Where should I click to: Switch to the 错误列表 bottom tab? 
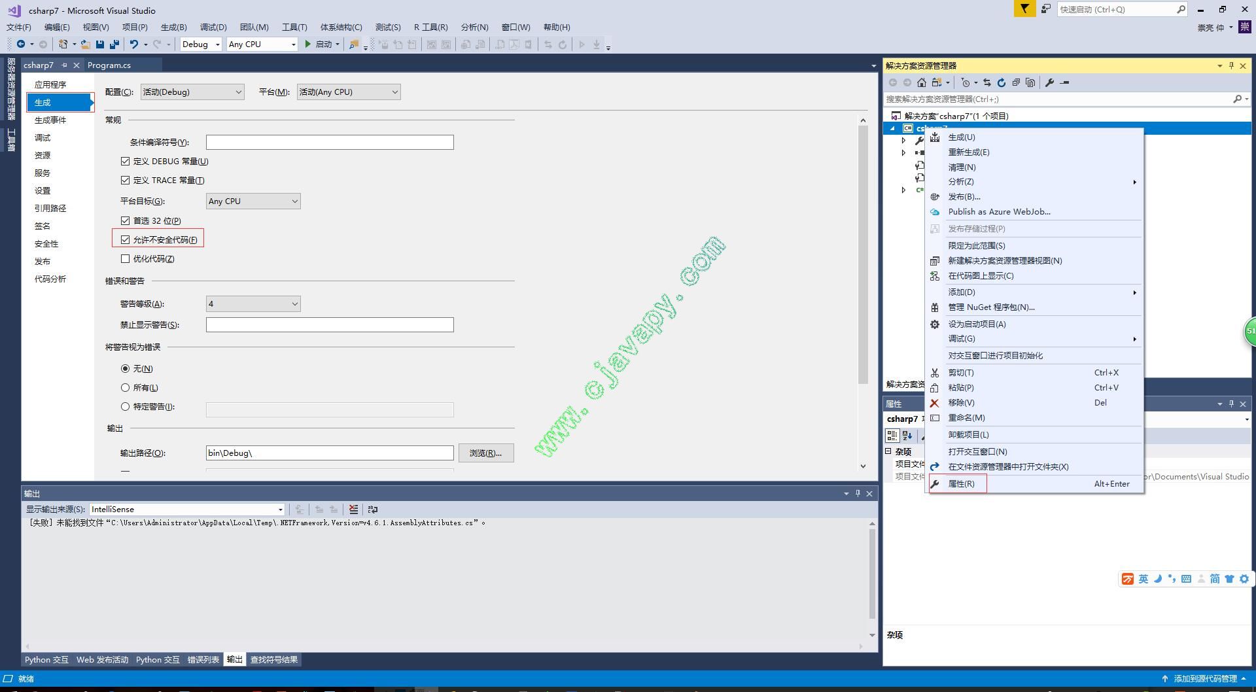[x=203, y=659]
